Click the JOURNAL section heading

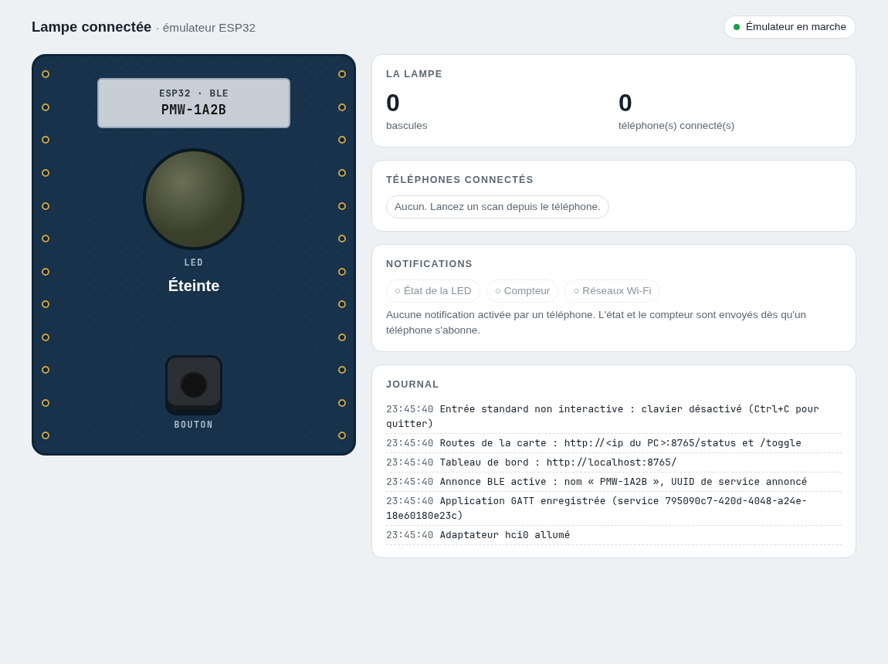412,385
